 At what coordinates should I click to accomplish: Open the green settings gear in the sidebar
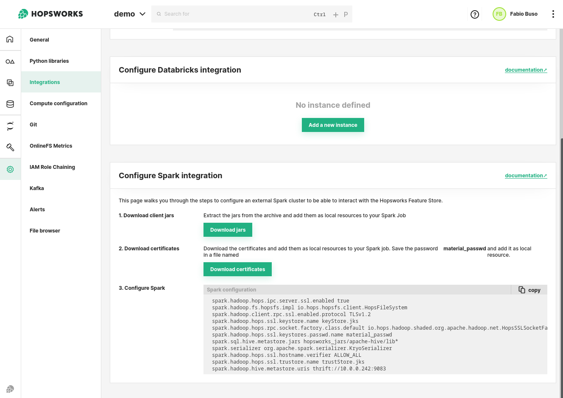pos(10,169)
